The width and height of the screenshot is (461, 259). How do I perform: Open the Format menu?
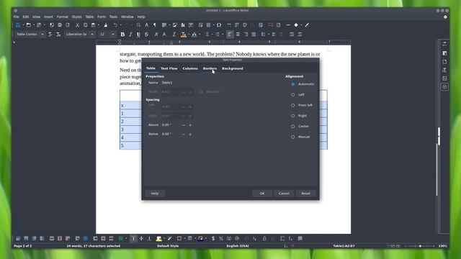click(63, 17)
